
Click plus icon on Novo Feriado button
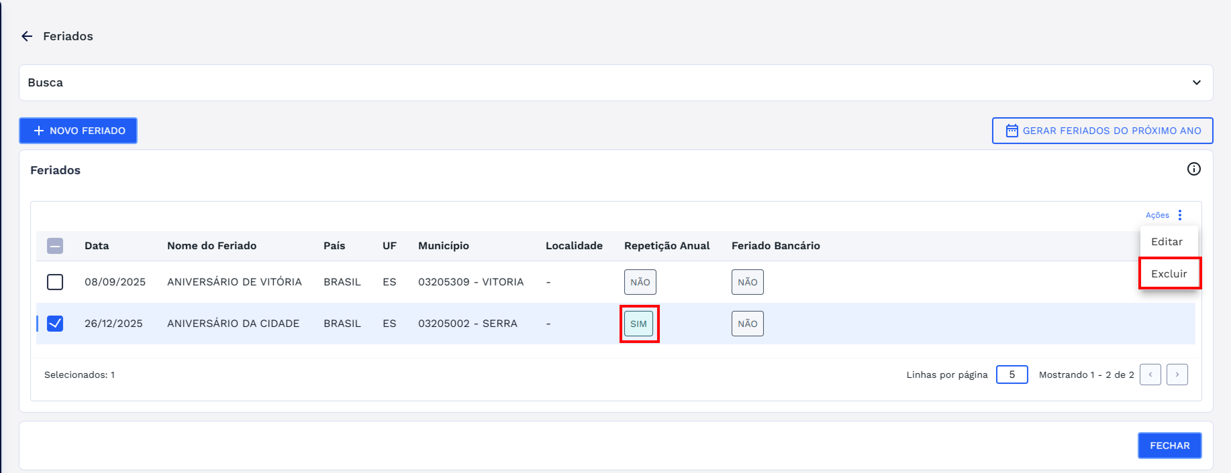pyautogui.click(x=39, y=131)
